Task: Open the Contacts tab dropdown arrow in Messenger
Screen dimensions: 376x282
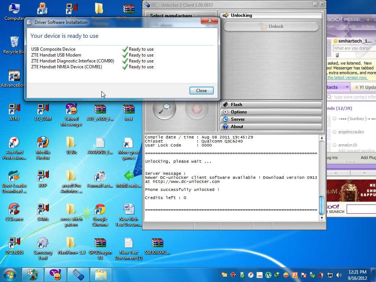Action: 347,87
